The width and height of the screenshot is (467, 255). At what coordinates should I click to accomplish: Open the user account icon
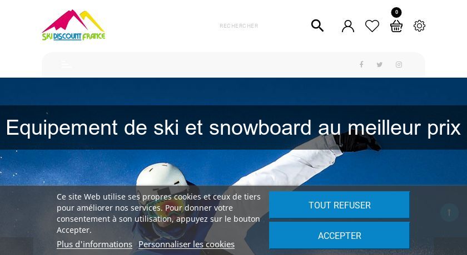348,26
